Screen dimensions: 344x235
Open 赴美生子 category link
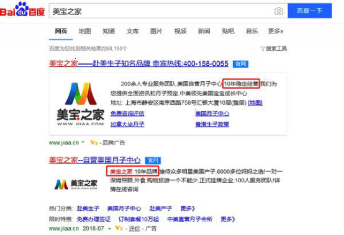(x=88, y=208)
